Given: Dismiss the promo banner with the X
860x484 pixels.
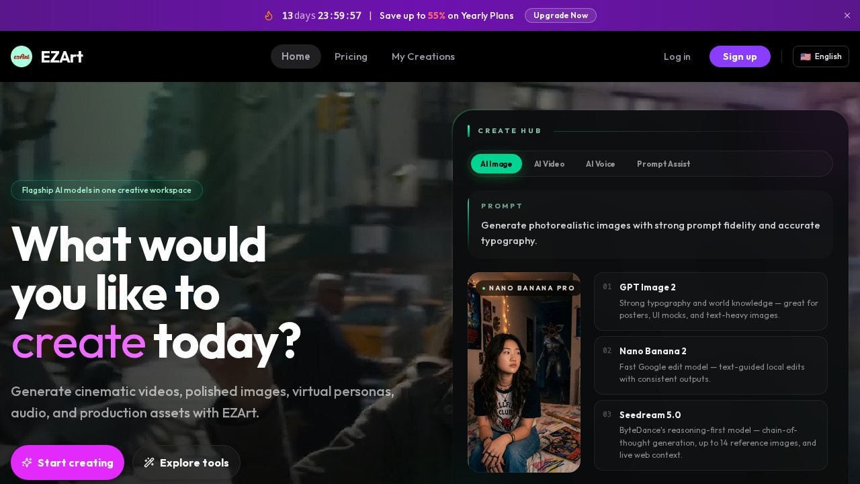Looking at the screenshot, I should pyautogui.click(x=847, y=15).
